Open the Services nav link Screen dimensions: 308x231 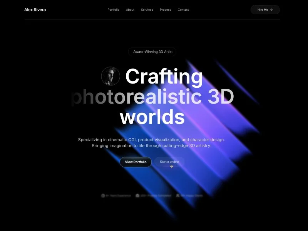point(147,10)
